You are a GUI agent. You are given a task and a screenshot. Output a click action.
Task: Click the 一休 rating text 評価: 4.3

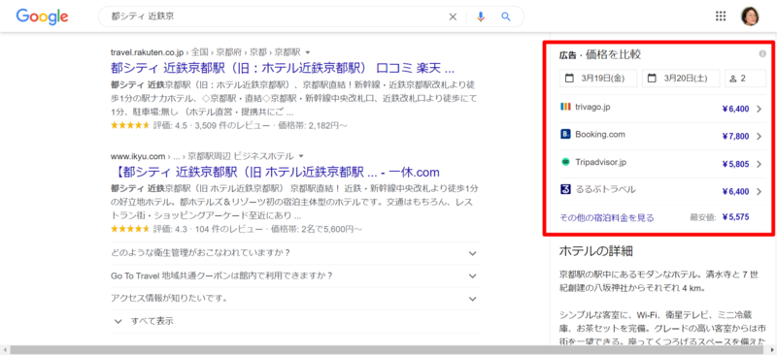click(172, 229)
